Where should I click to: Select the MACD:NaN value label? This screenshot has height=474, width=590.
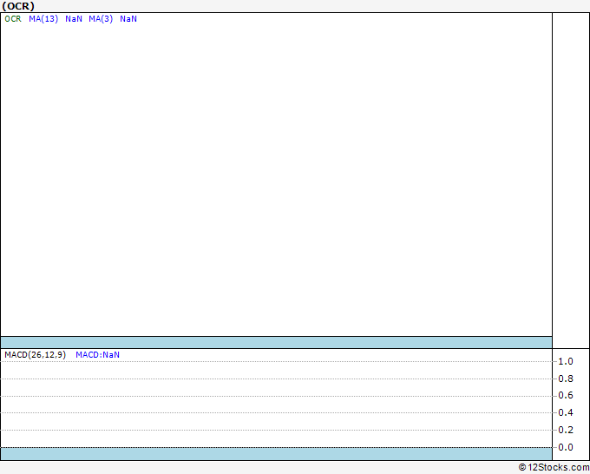click(x=97, y=355)
